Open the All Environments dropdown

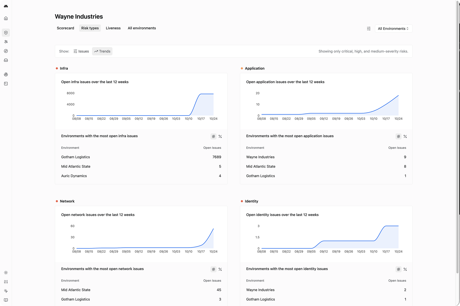point(393,29)
